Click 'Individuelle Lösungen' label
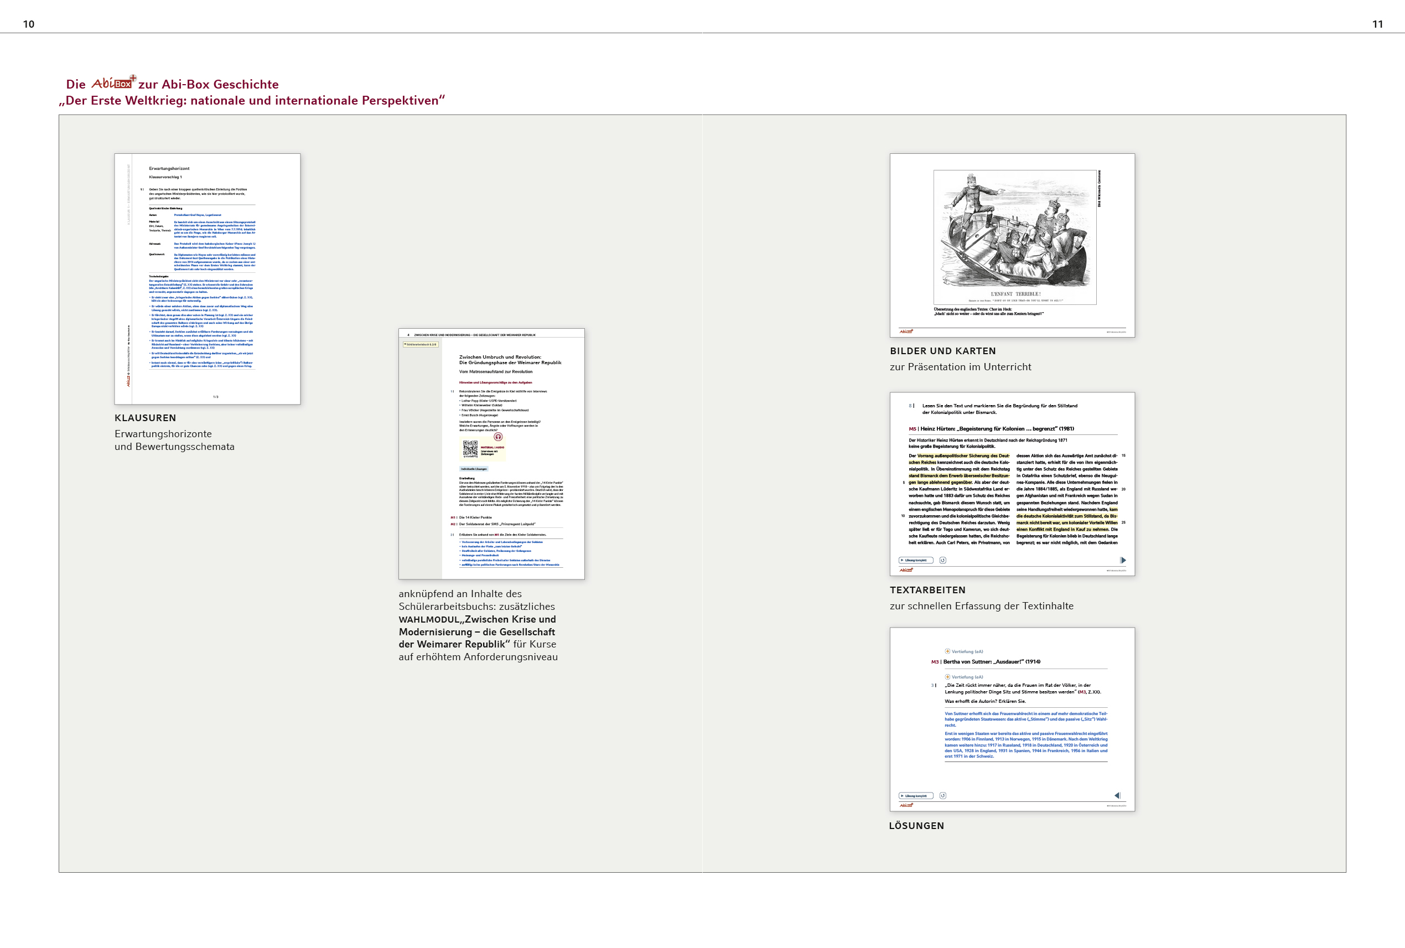The image size is (1405, 948). coord(473,469)
